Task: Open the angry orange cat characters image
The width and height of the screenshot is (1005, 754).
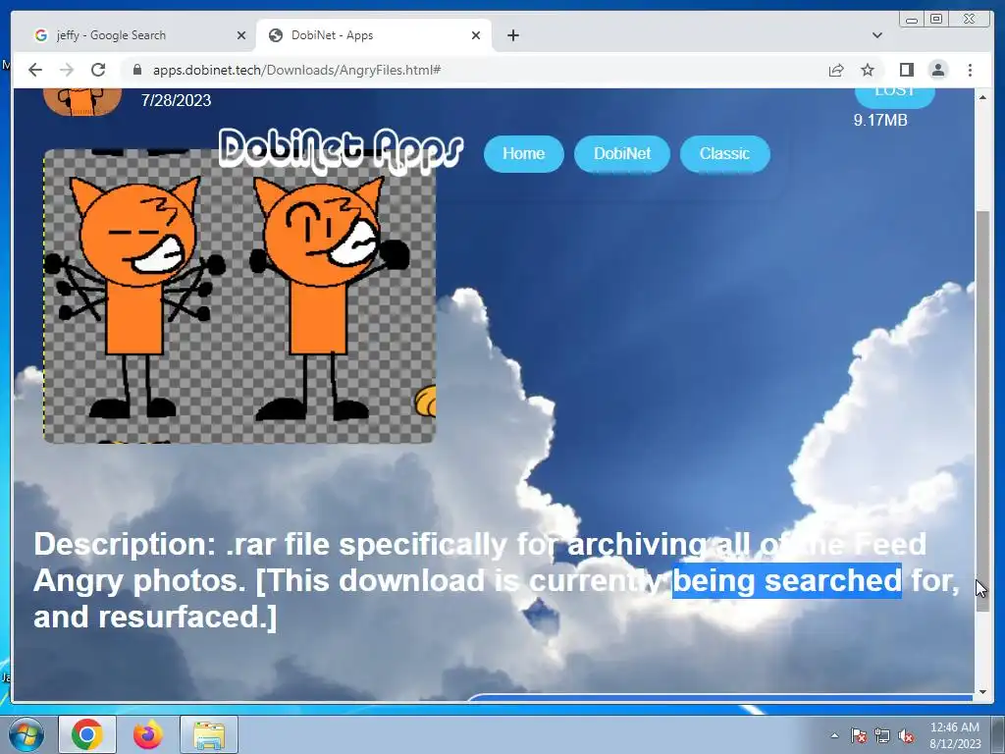Action: tap(239, 296)
